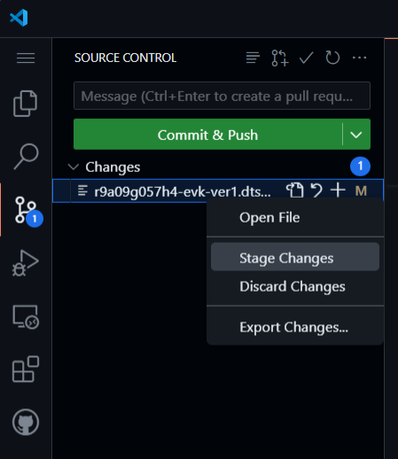Open the Explorer view in activity bar

pyautogui.click(x=26, y=104)
